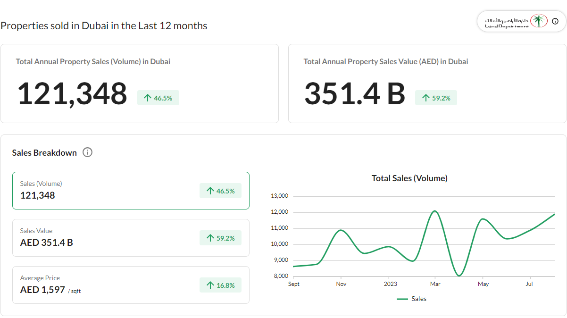Click the up arrow in the 59.2% value badge
Image resolution: width=567 pixels, height=318 pixels.
[426, 98]
